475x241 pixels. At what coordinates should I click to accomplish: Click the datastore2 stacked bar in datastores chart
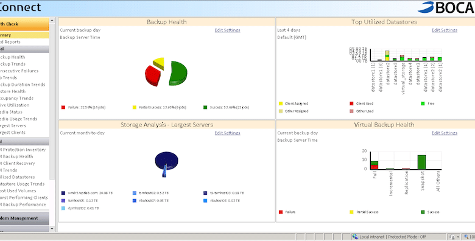pos(387,56)
